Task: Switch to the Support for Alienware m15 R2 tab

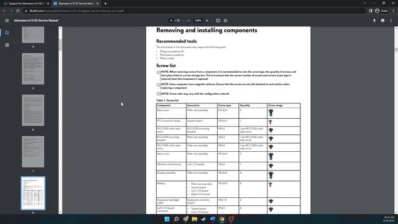Action: tap(26, 4)
